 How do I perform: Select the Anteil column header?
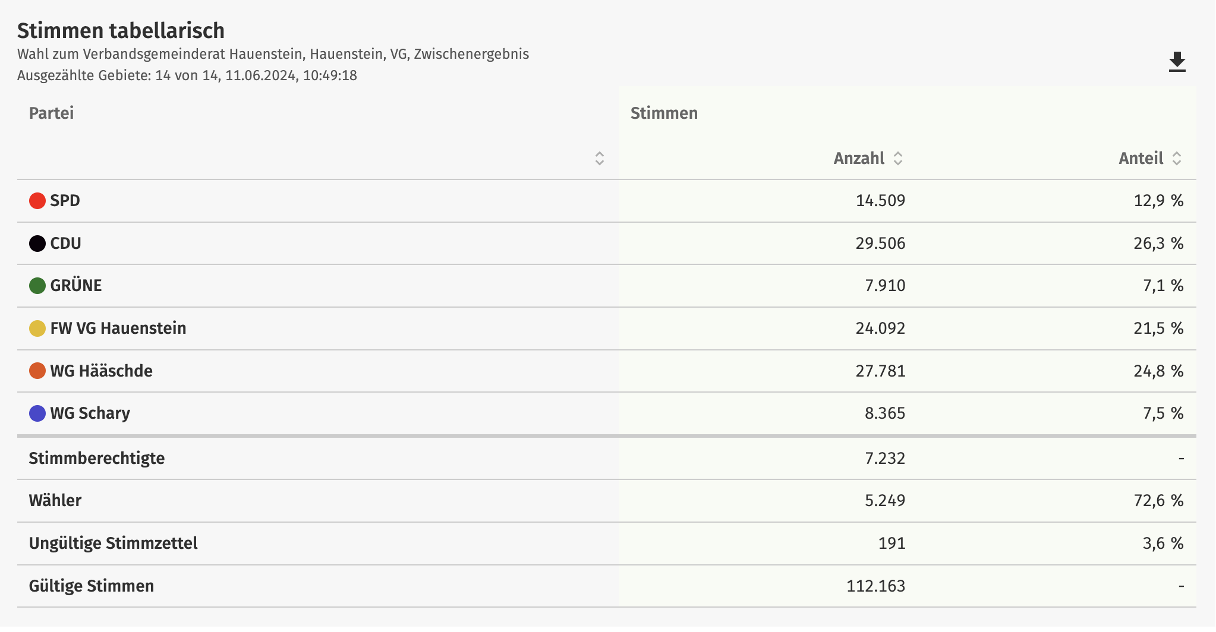1141,158
